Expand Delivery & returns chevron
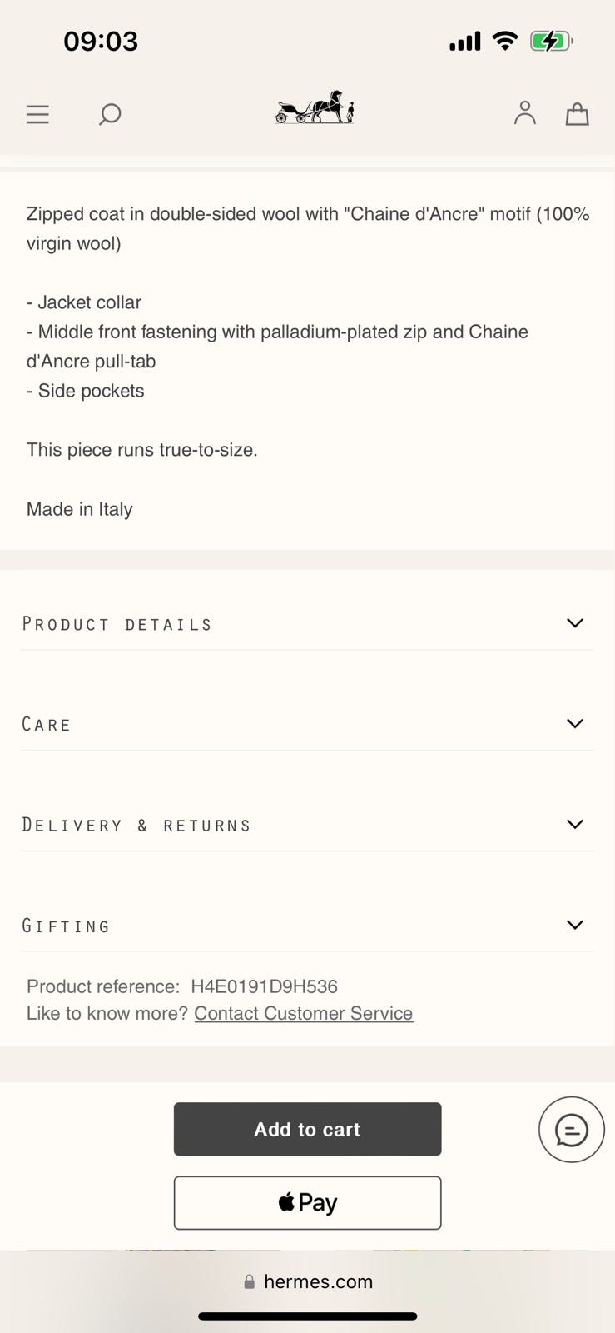The image size is (615, 1333). click(x=574, y=824)
